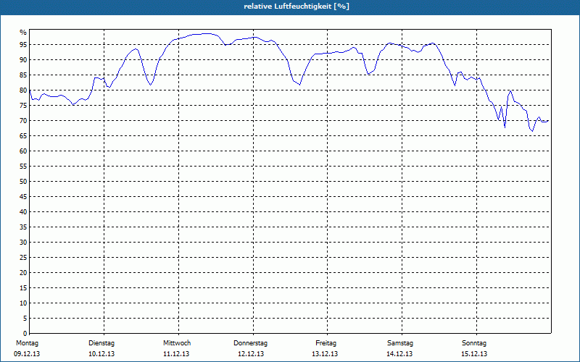
Task: Select the y-axis value '60'
Action: pyautogui.click(x=23, y=151)
